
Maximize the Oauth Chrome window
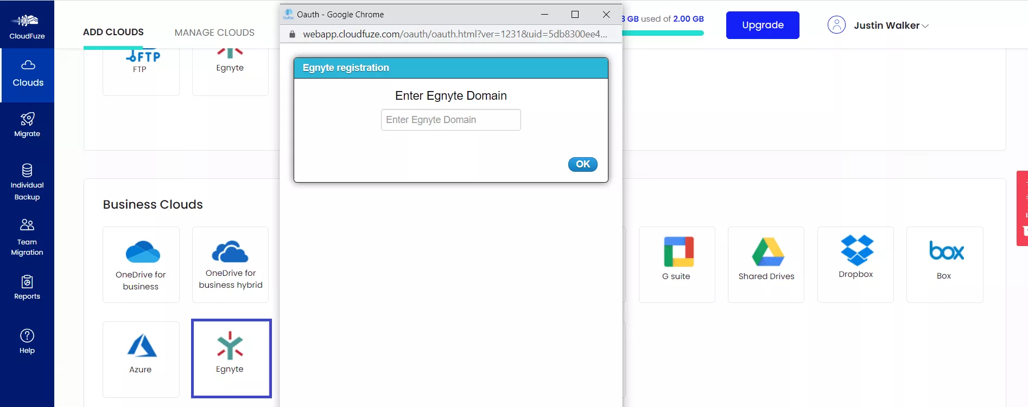tap(575, 15)
